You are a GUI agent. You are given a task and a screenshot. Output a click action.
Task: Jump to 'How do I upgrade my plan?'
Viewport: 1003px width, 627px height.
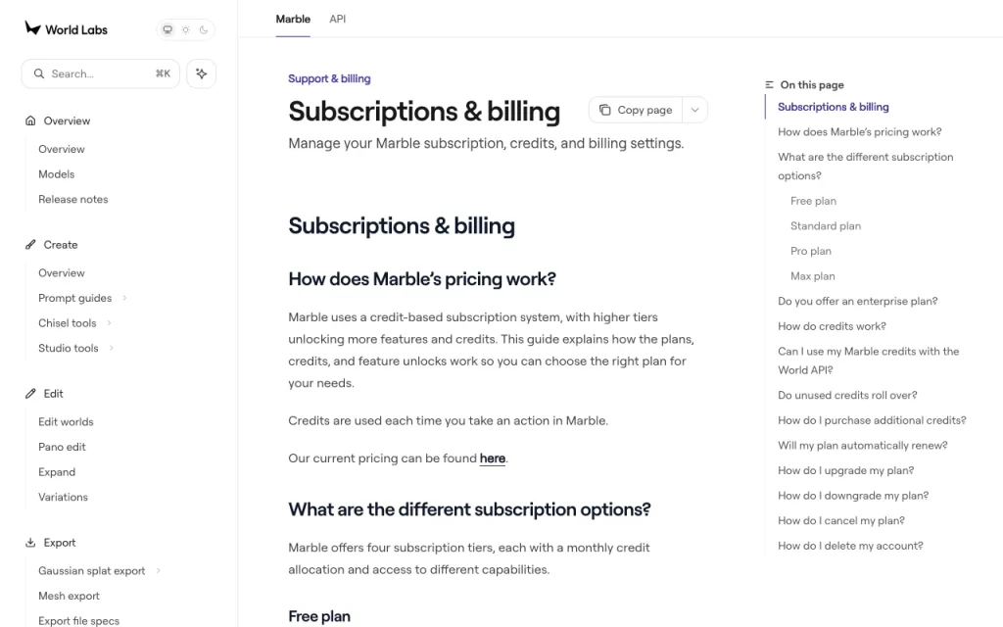coord(845,470)
